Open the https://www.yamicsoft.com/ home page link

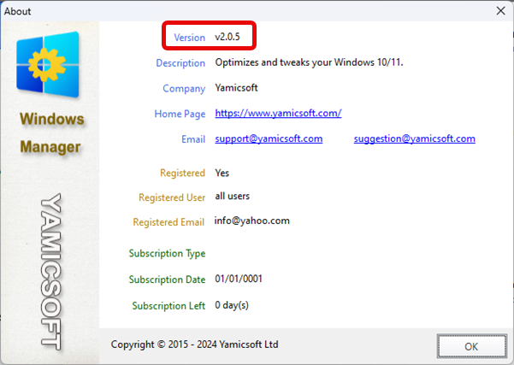click(278, 114)
